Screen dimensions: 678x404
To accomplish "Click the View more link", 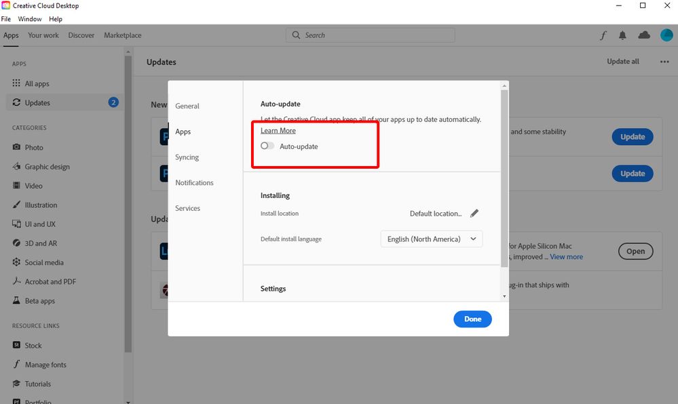I will click(x=567, y=257).
